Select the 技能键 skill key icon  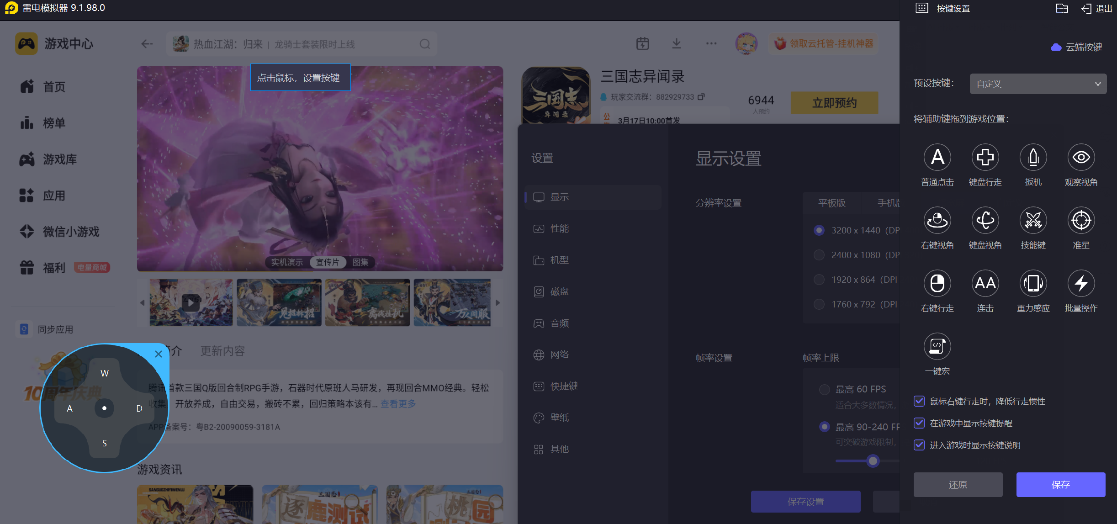click(x=1033, y=221)
